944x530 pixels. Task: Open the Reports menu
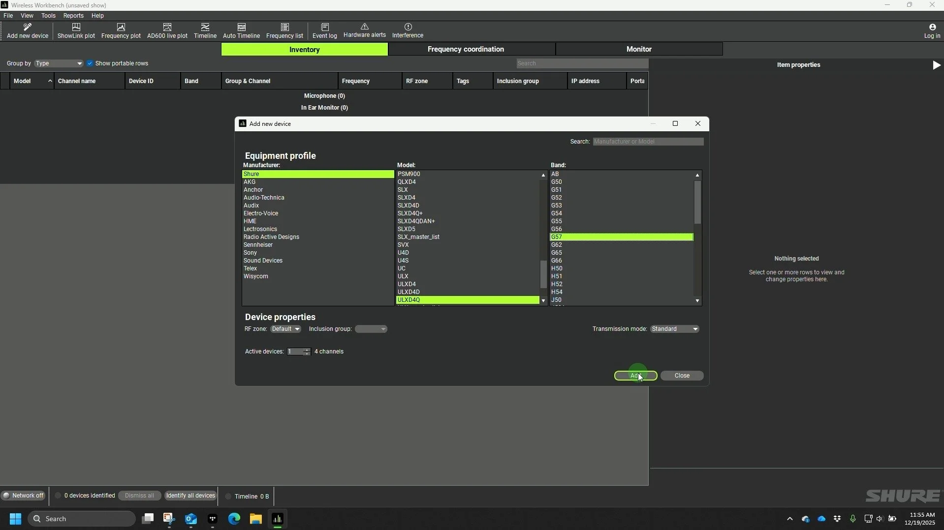point(73,16)
